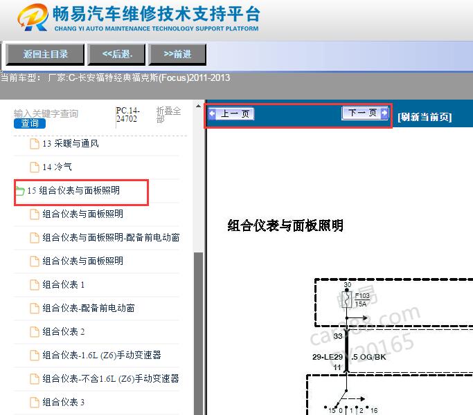Click page icon beside 组合仪表-1.6L (Z6)手动变速器

(35, 356)
